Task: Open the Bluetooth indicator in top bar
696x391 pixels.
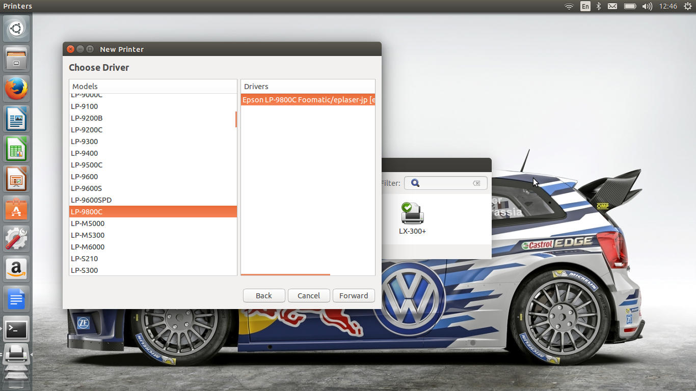Action: (x=599, y=6)
